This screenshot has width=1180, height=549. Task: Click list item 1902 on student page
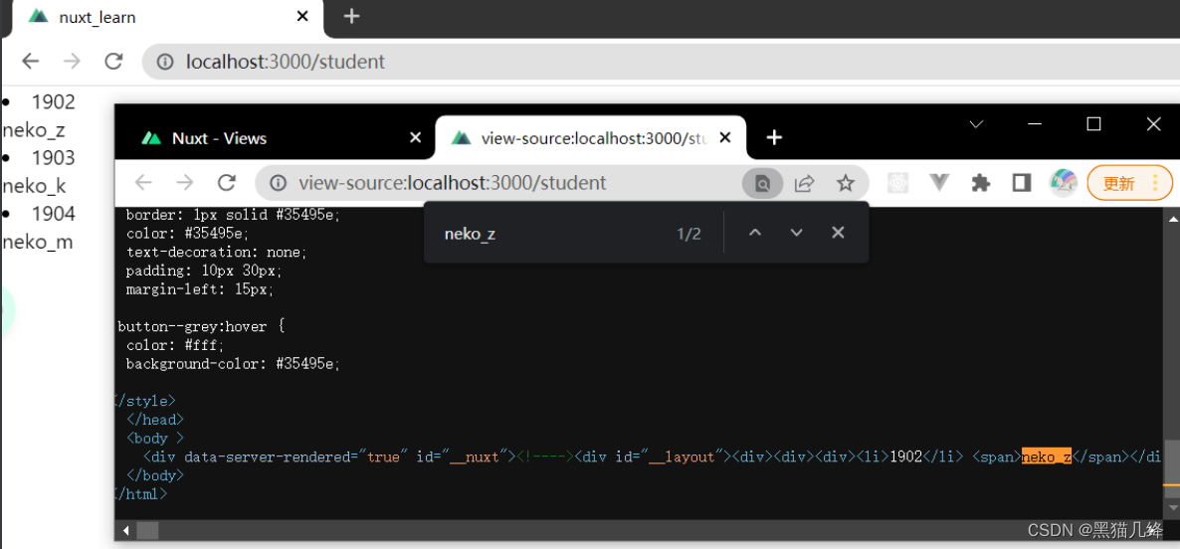coord(54,102)
